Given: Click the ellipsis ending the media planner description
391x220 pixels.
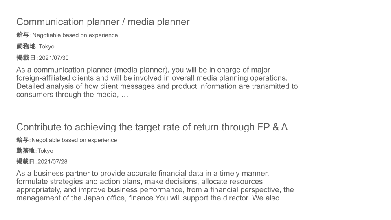Looking at the screenshot, I should (125, 95).
